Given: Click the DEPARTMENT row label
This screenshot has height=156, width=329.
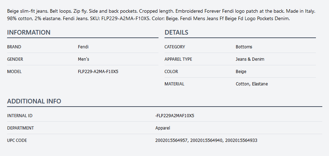Looking at the screenshot, I should tap(20, 128).
